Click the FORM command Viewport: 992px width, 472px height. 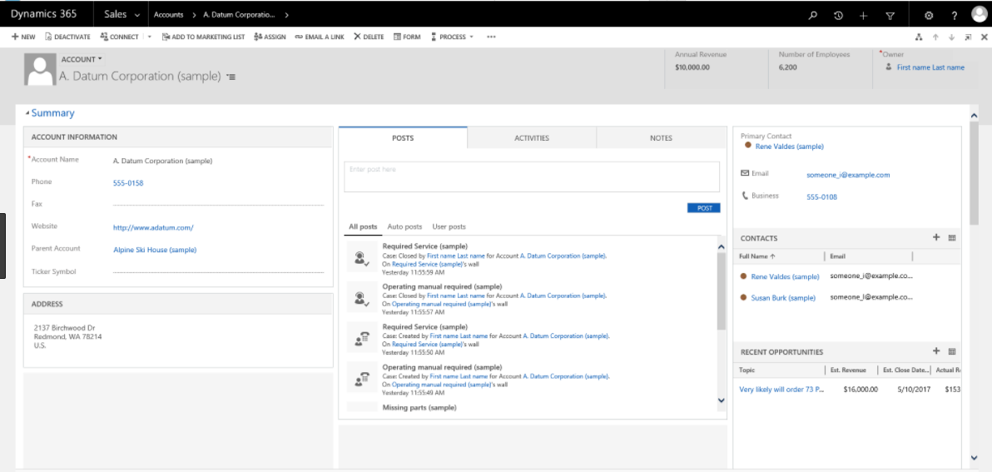tap(407, 37)
